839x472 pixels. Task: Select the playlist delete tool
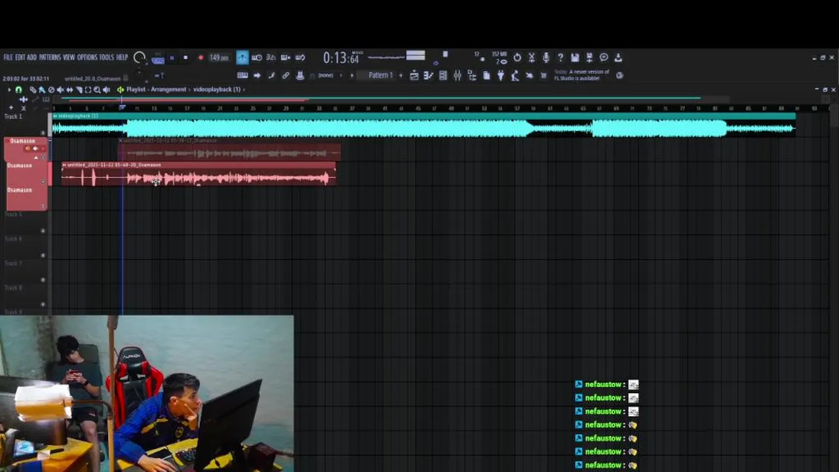pyautogui.click(x=51, y=90)
